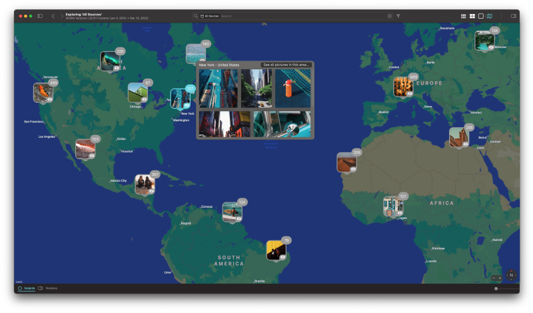Viewport: 533px width, 313px height.
Task: Open the turquoise vintage car photo in popup
Action: pyautogui.click(x=282, y=124)
